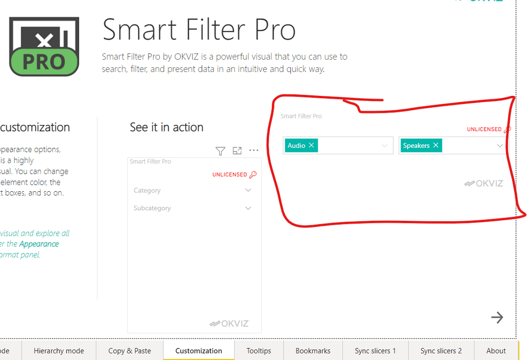The width and height of the screenshot is (527, 360).
Task: Click inside the Speakers filter input box
Action: 469,145
